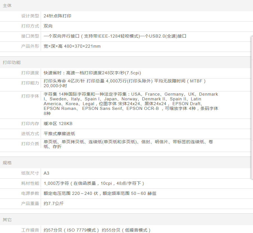Click the 其它 section header

click(7, 220)
